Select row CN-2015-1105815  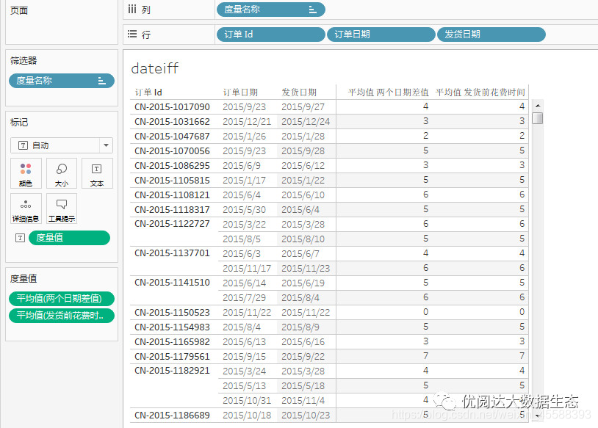172,181
